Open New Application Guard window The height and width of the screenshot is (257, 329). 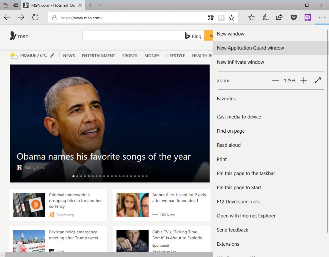270,48
